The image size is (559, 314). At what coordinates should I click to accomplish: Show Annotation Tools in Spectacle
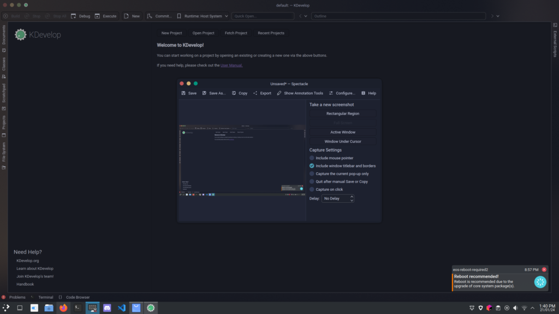pos(300,93)
